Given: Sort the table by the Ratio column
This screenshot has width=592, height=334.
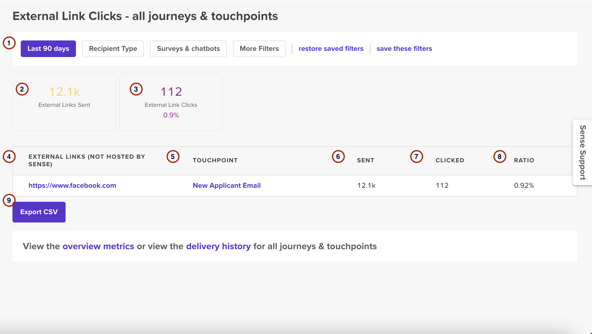Looking at the screenshot, I should [524, 160].
